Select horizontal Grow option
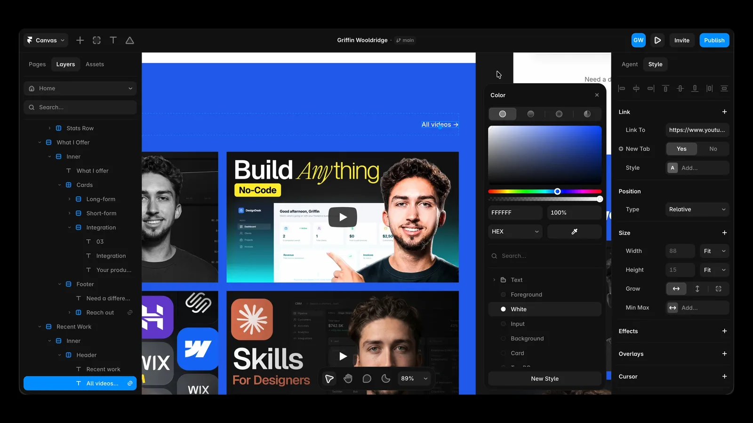 pyautogui.click(x=676, y=289)
